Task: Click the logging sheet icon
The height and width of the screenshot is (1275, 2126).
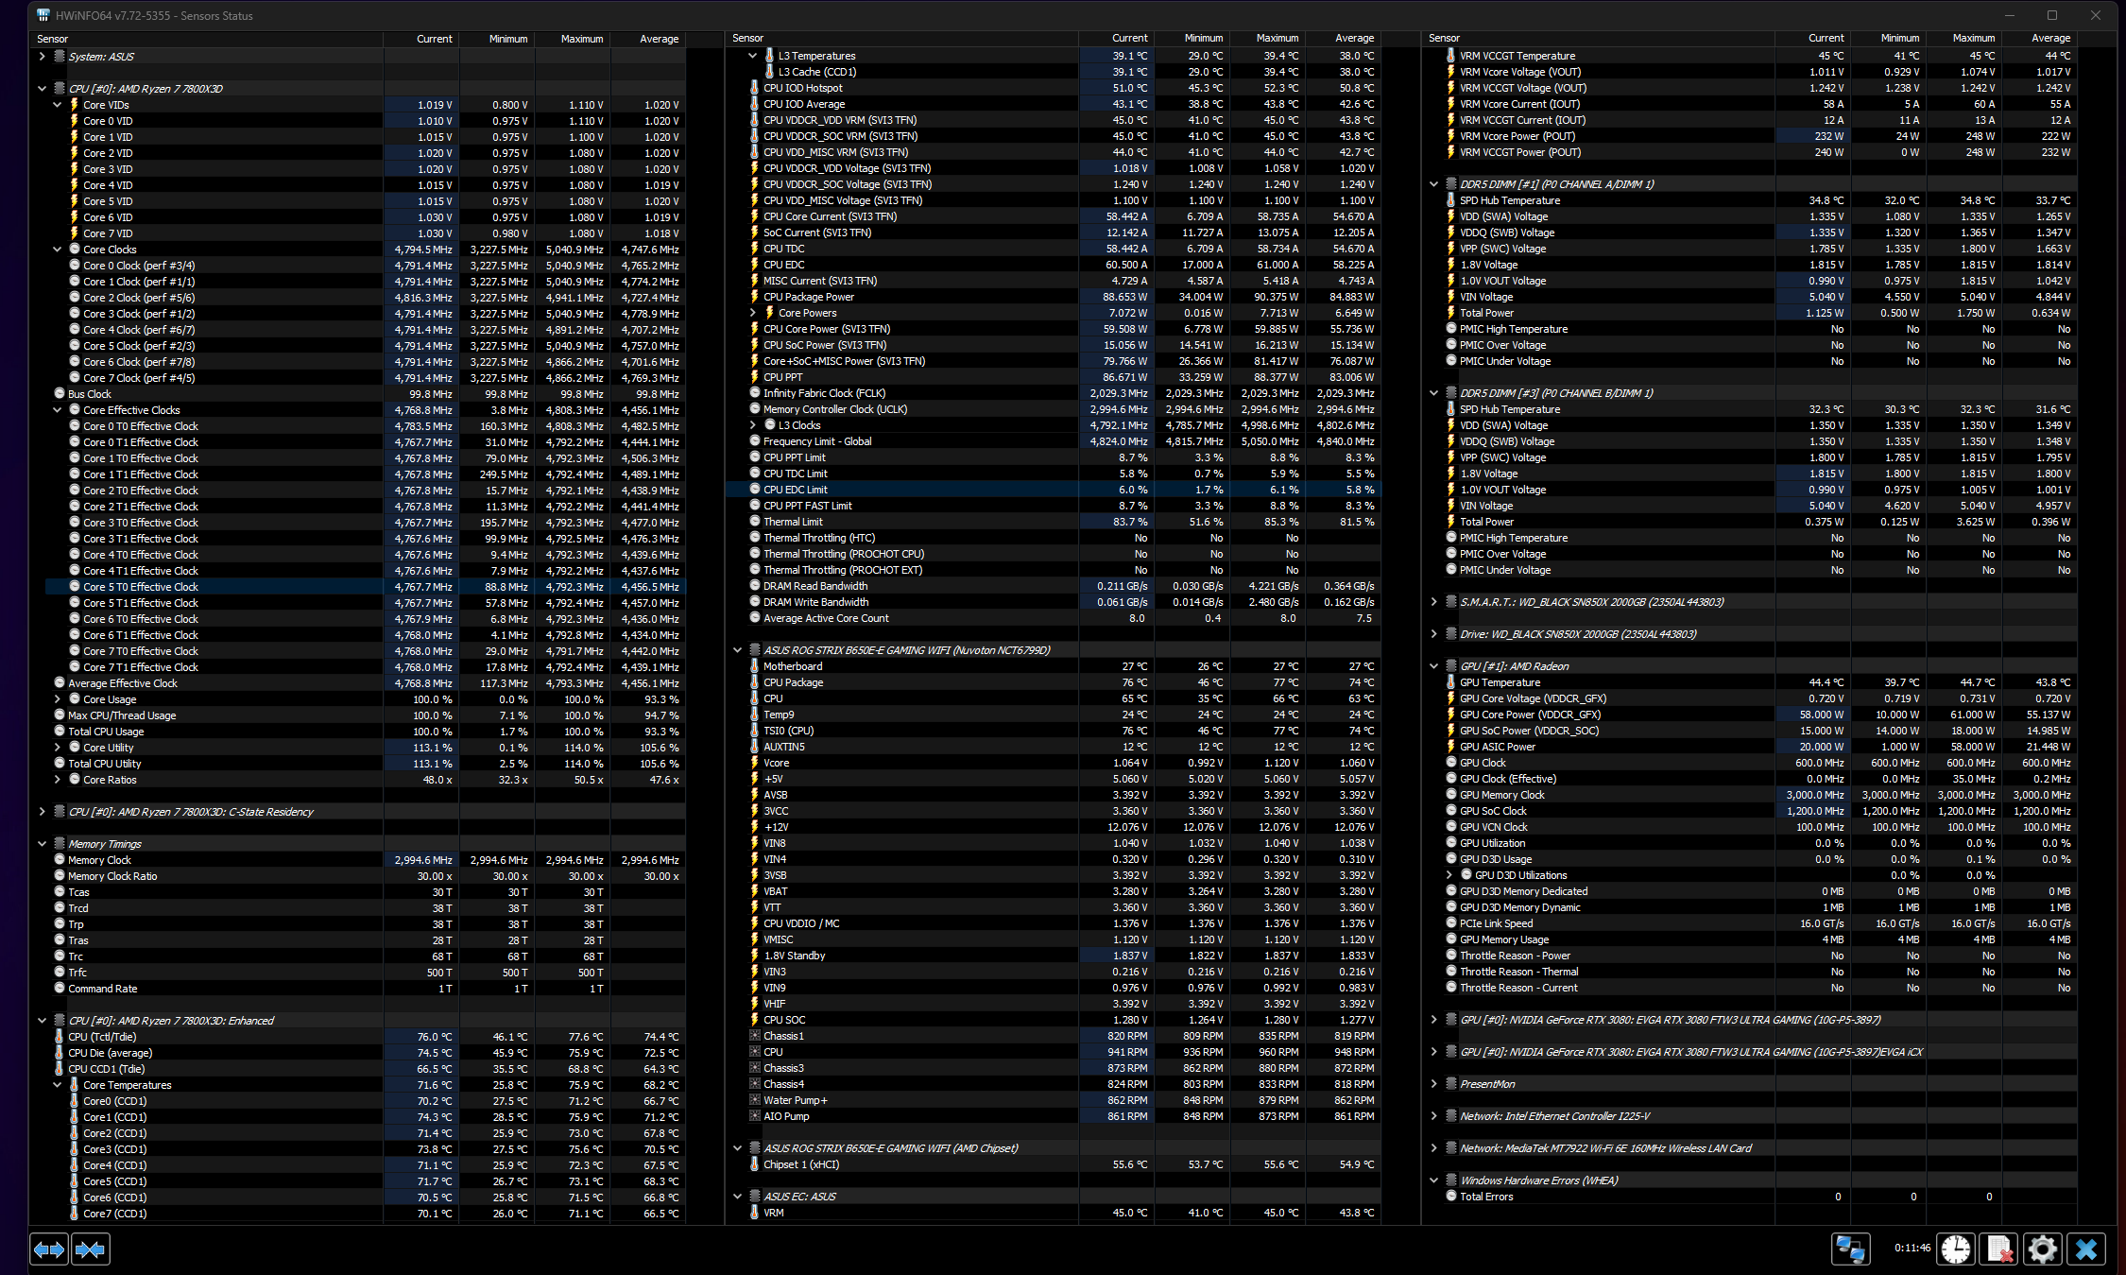Action: pyautogui.click(x=1998, y=1249)
